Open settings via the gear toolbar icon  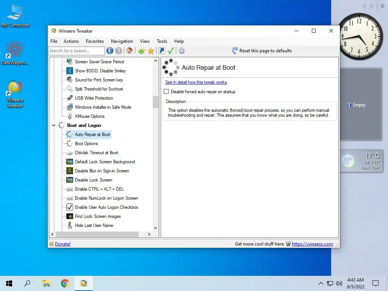181,51
